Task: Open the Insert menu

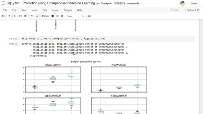Action: (35, 10)
